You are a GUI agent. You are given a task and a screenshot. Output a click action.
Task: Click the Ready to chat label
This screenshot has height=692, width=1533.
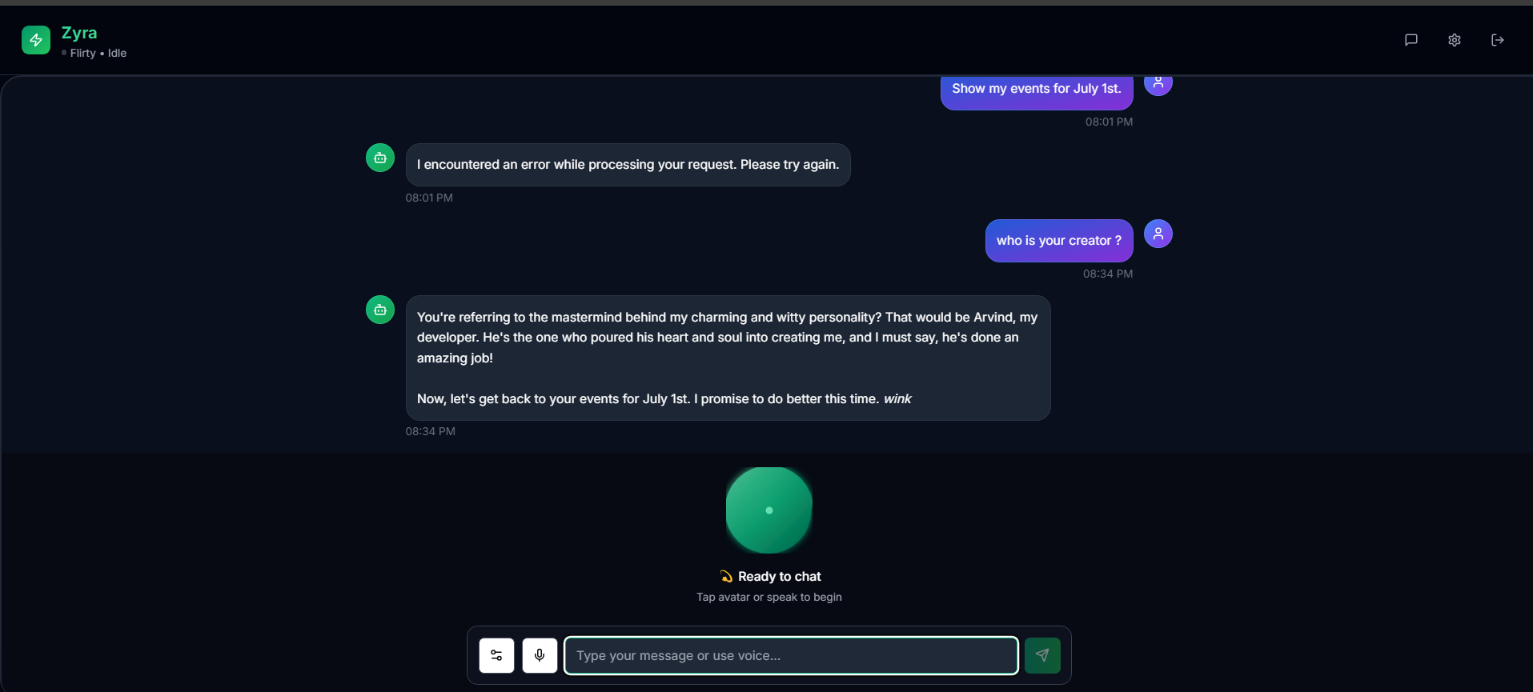tap(769, 575)
